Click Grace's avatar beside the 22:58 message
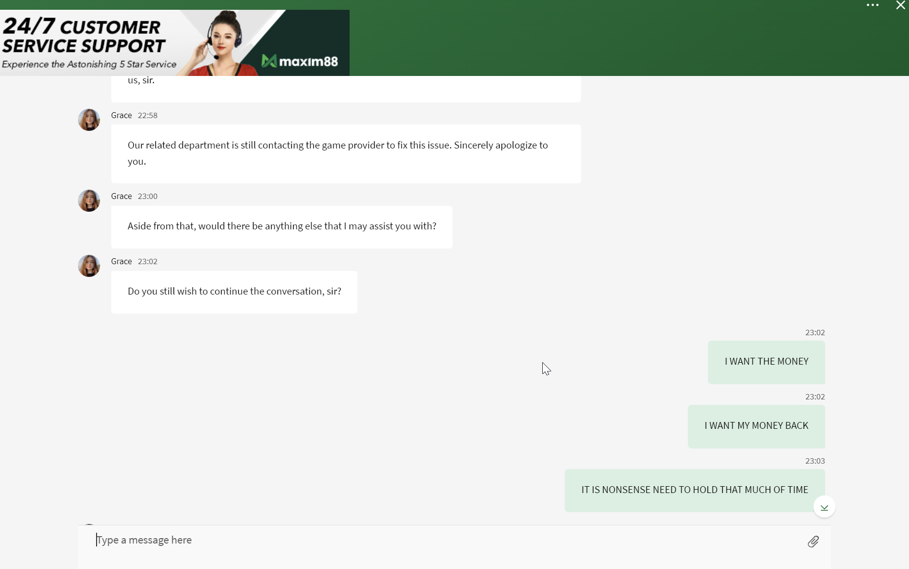 tap(89, 120)
